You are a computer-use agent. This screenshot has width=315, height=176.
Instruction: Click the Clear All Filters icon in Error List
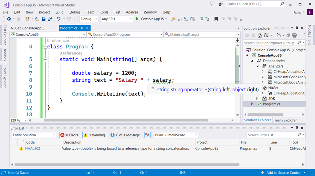(147, 135)
